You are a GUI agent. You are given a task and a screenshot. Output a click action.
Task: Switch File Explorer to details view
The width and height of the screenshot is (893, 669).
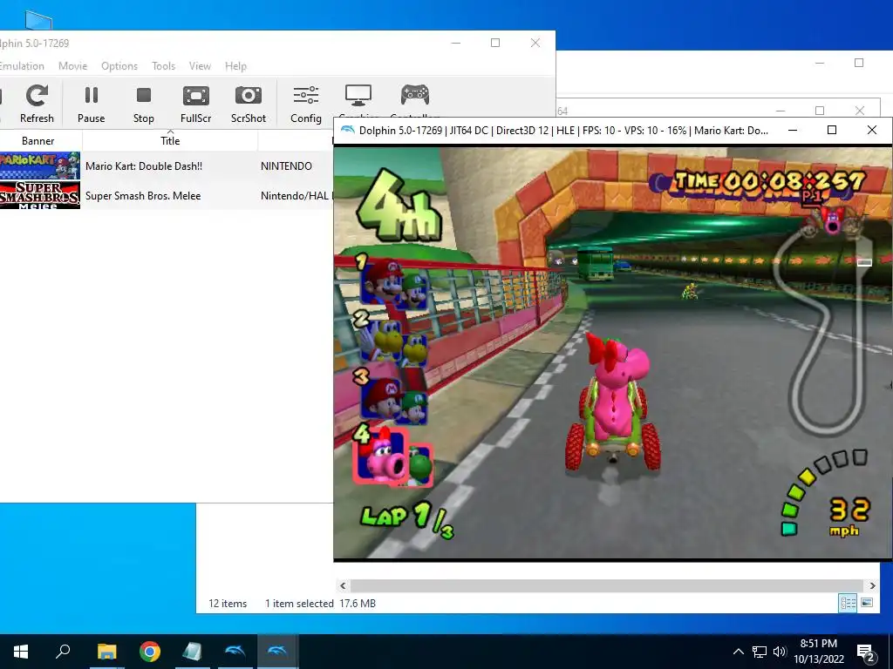(x=848, y=603)
